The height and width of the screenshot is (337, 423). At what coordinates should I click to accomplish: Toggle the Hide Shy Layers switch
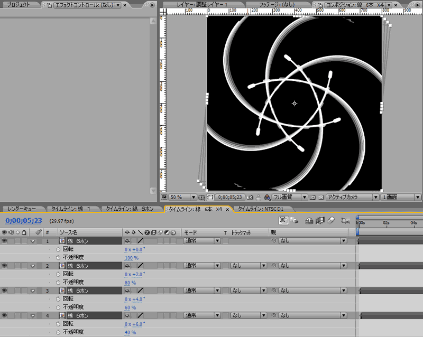(309, 221)
